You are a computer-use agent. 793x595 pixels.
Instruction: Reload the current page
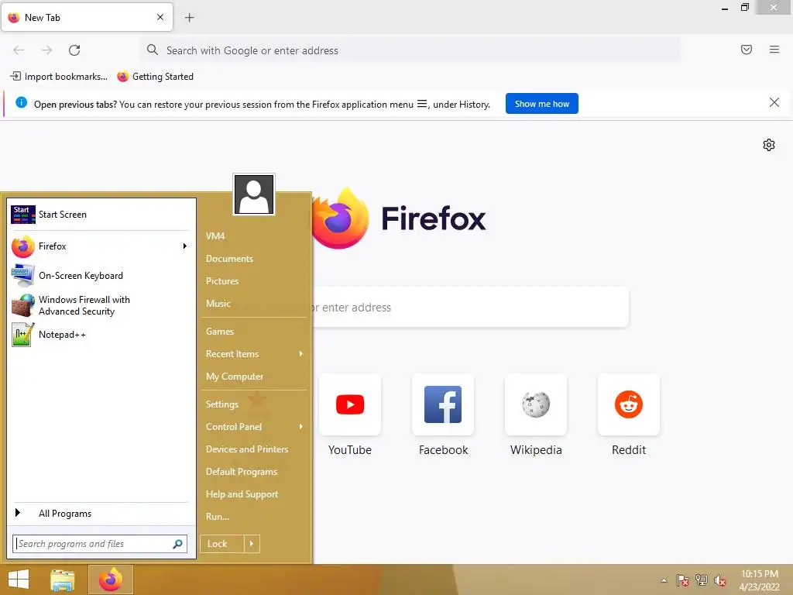coord(74,50)
